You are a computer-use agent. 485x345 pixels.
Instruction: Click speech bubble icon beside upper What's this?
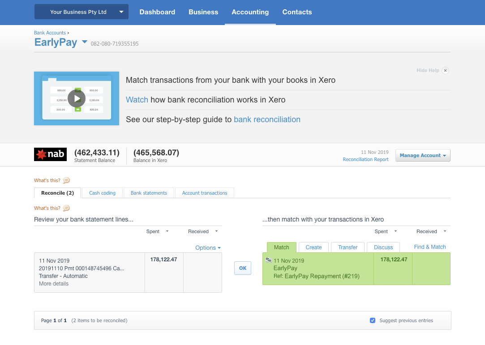(x=66, y=180)
